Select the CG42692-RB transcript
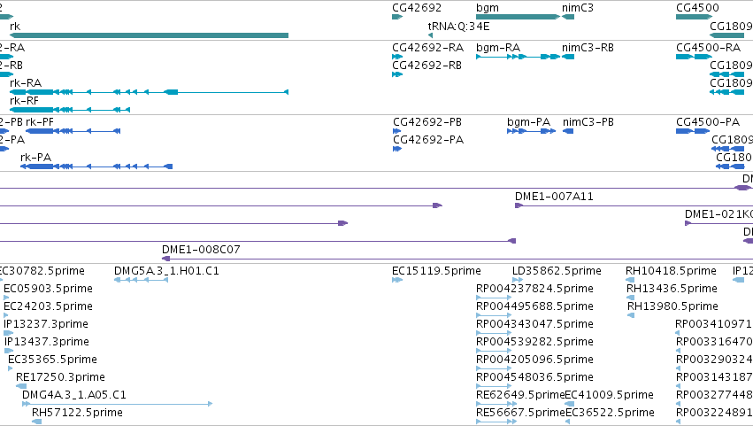This screenshot has height=426, width=753. [x=397, y=74]
